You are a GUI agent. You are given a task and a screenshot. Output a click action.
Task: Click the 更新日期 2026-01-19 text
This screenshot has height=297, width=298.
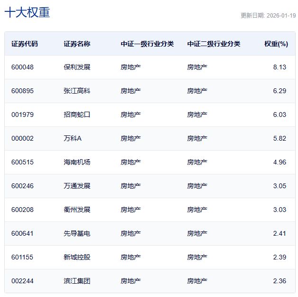point(268,15)
